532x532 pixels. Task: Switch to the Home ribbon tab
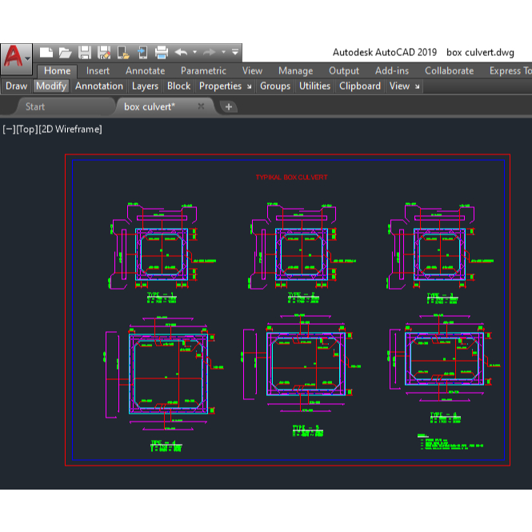point(57,71)
